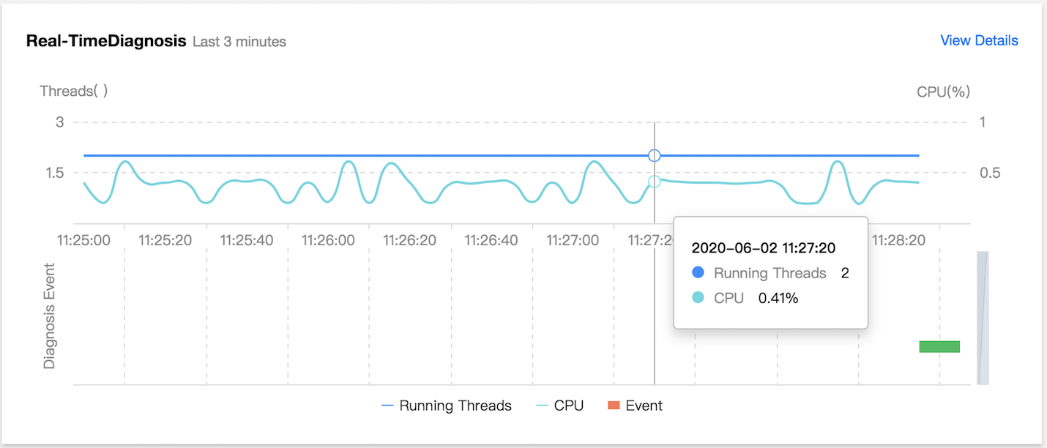Click the 11:25:40 time axis label
This screenshot has height=448, width=1047.
click(x=247, y=239)
